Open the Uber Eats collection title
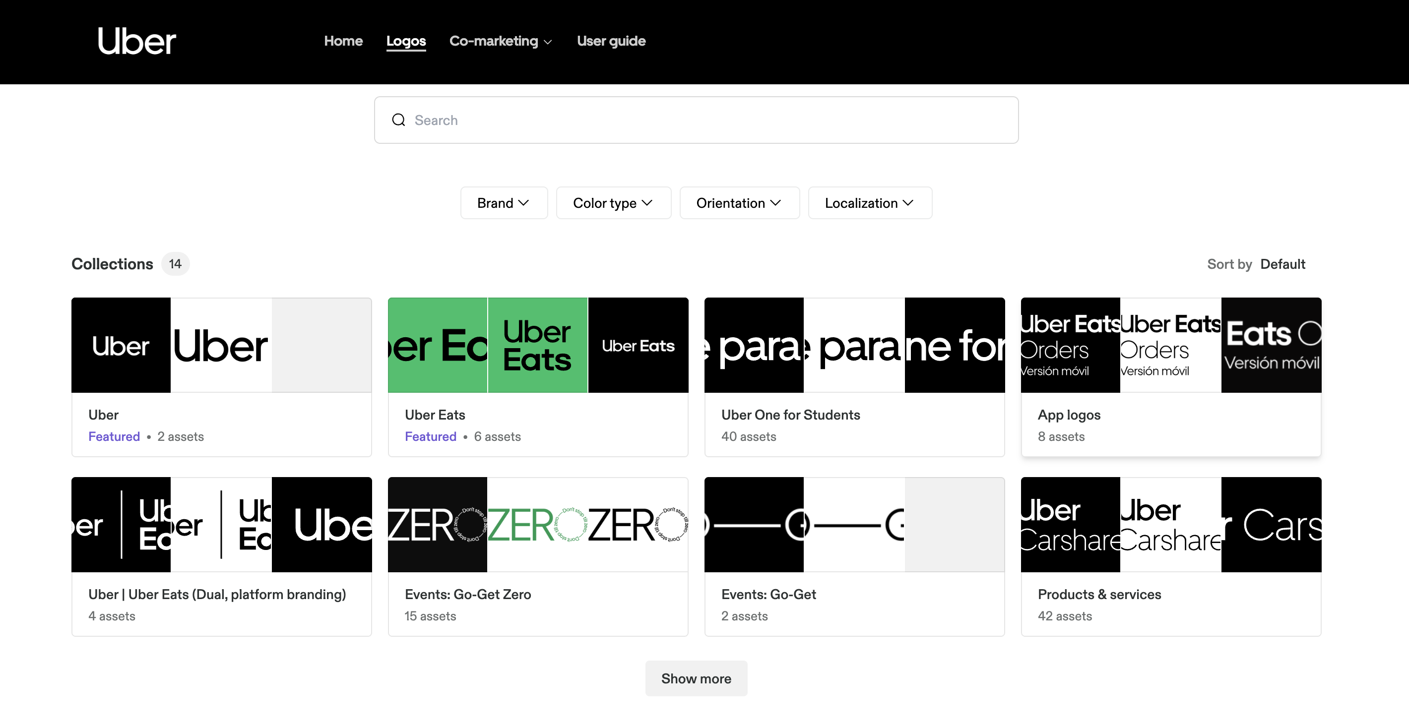This screenshot has width=1409, height=728. click(x=435, y=415)
